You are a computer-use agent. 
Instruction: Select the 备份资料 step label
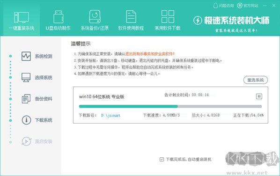click(44, 99)
